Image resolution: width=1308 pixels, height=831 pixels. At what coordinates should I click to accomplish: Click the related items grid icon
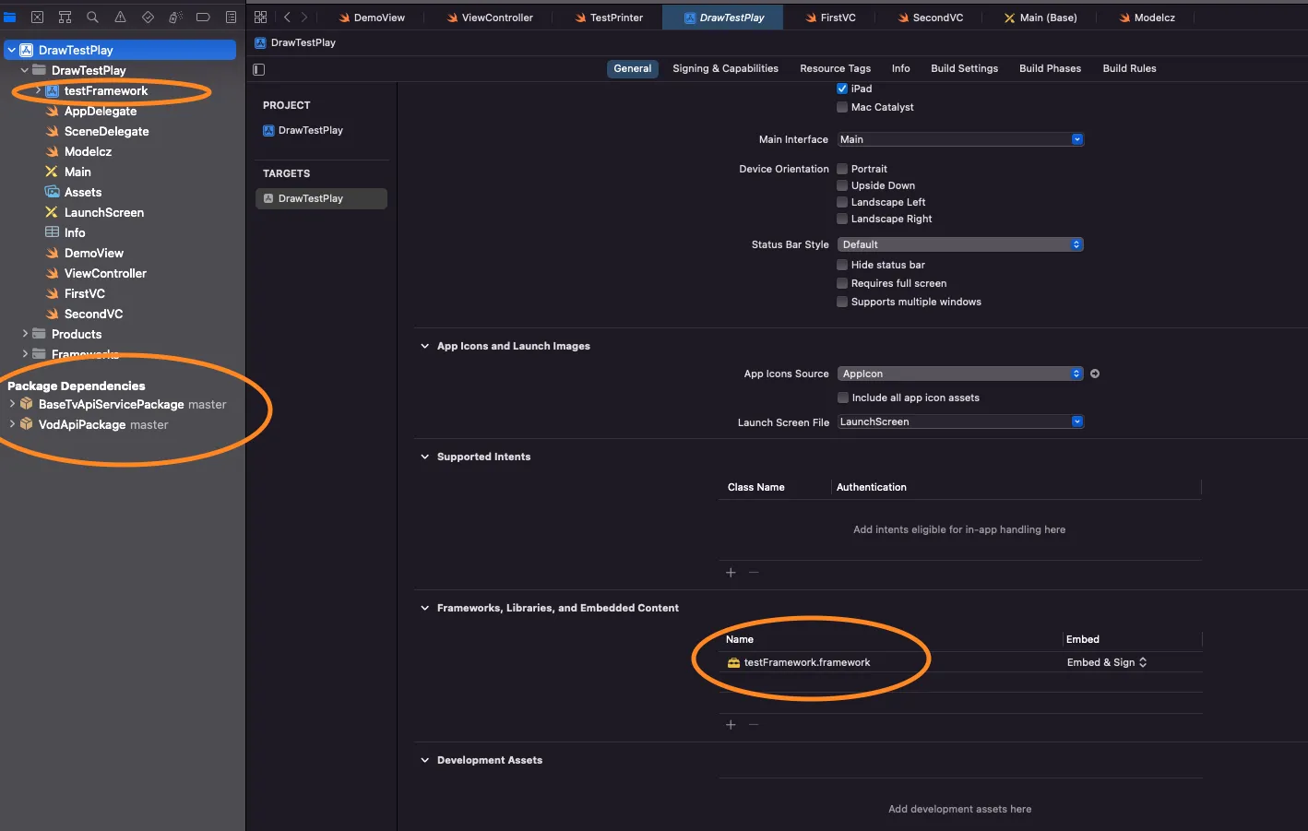[x=261, y=18]
